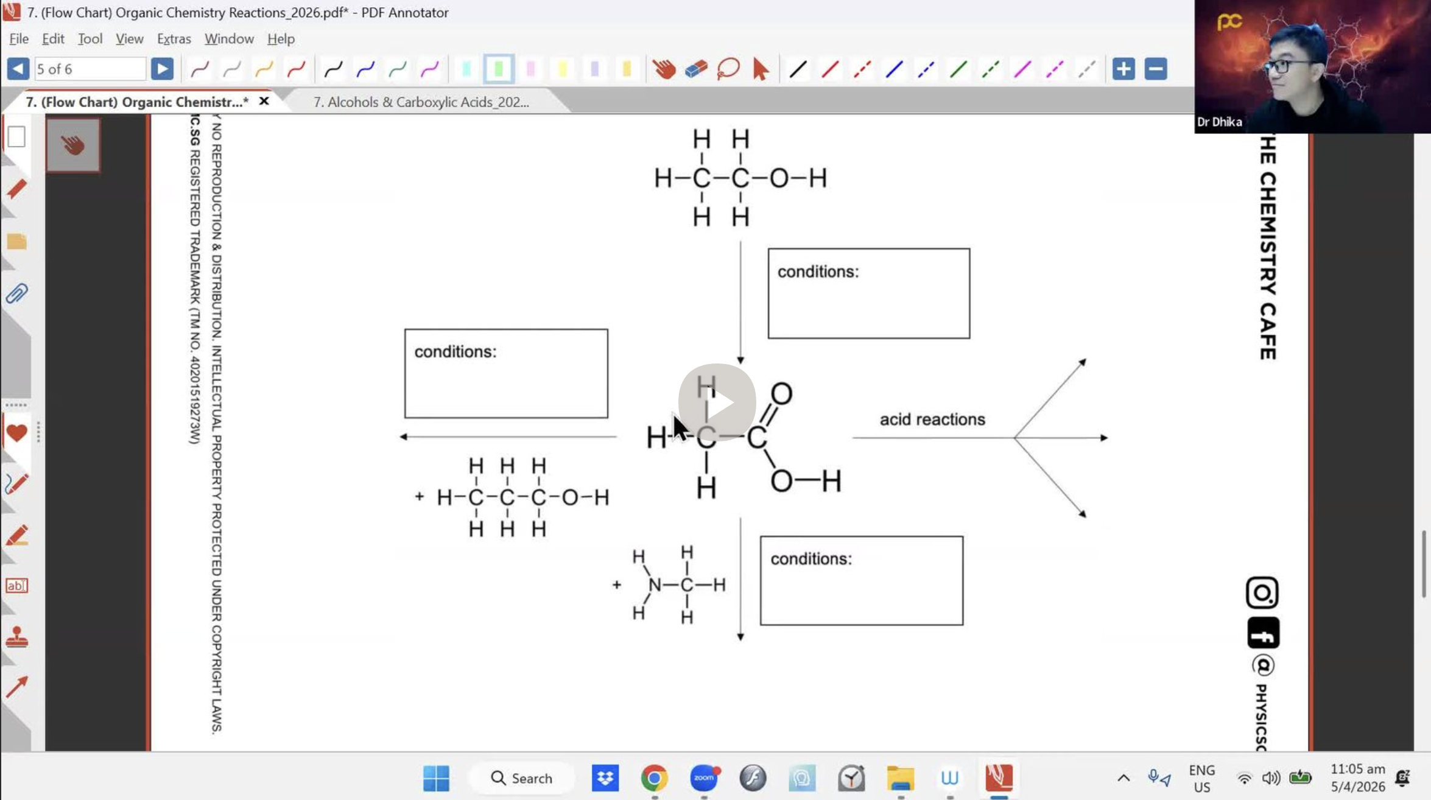
Task: Select the orange pen preset
Action: point(264,69)
